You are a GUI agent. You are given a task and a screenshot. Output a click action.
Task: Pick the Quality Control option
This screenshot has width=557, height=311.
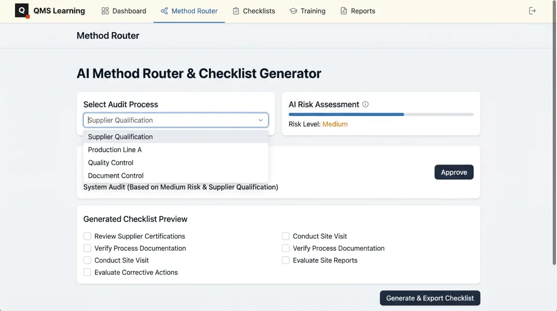(176, 163)
